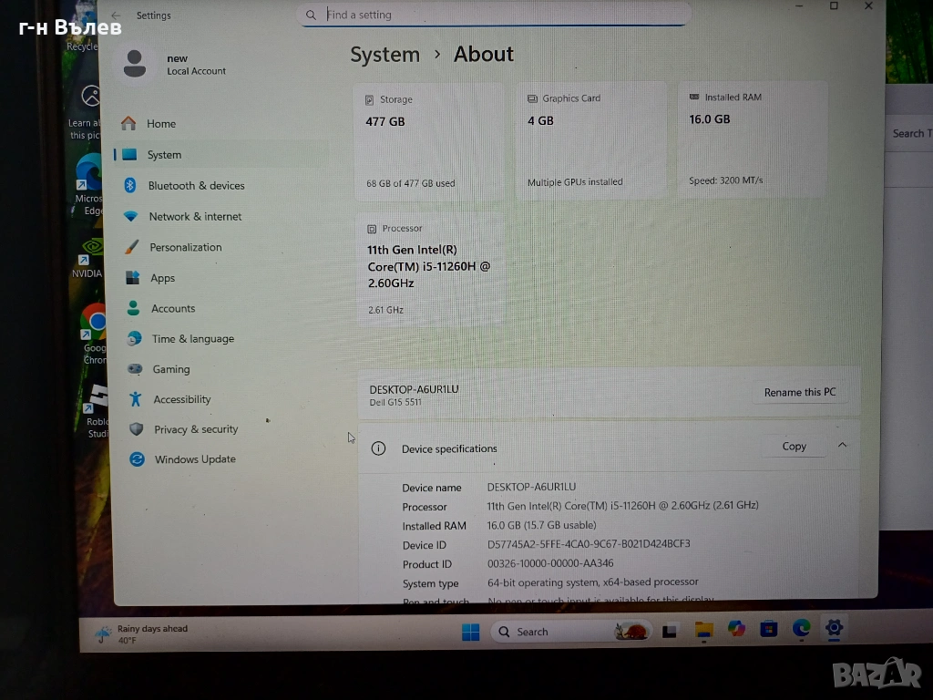Open Network & internet settings

[x=194, y=217]
